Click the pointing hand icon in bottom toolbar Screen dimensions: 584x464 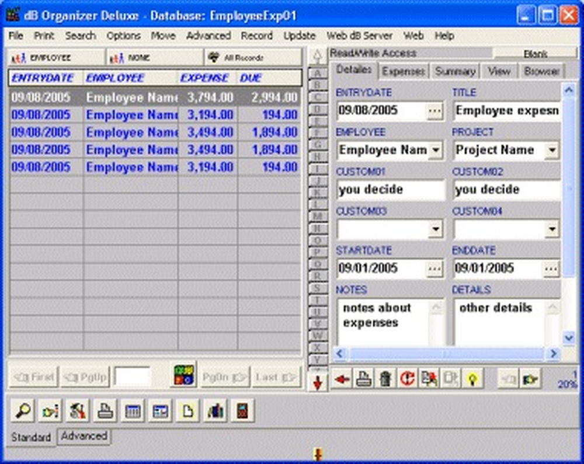(x=50, y=410)
